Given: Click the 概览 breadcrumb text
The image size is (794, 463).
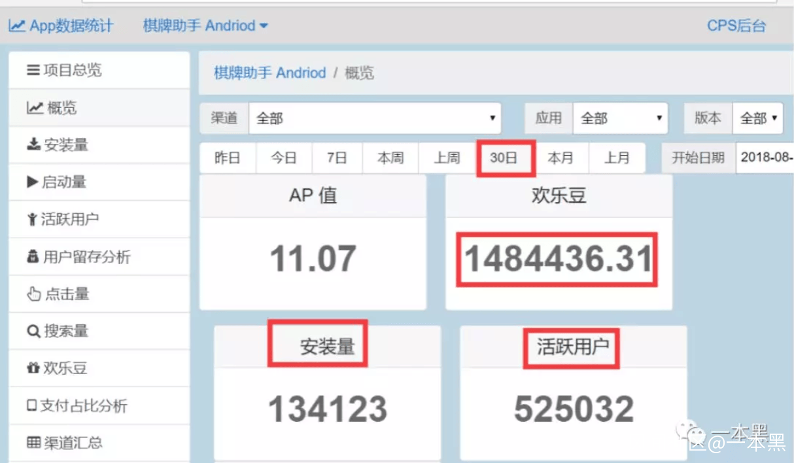Looking at the screenshot, I should (359, 73).
